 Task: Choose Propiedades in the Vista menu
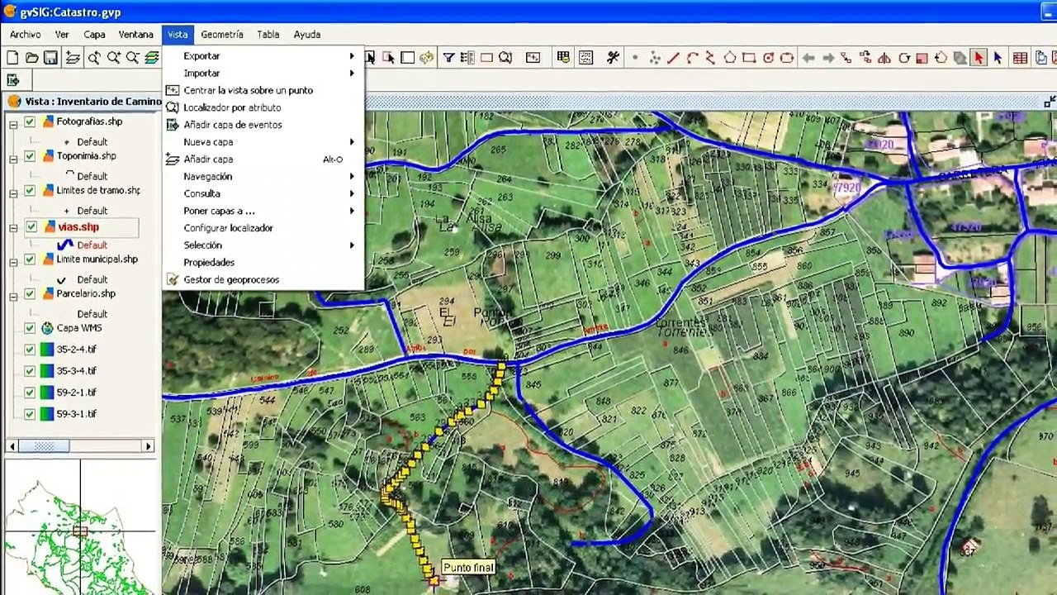263,263
